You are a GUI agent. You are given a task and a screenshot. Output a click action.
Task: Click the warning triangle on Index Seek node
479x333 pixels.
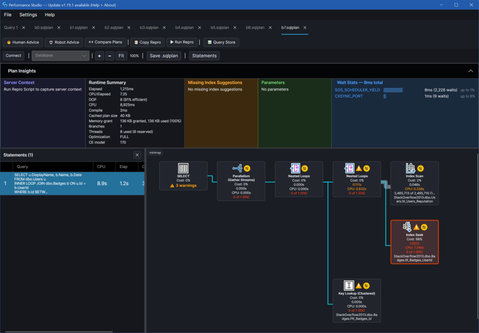point(416,227)
